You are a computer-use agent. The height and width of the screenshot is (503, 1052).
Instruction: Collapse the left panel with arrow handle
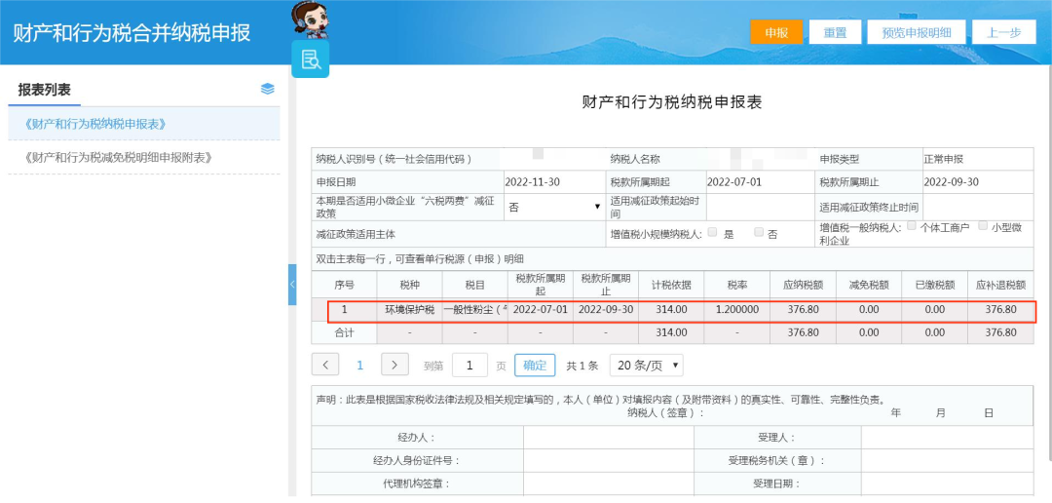(292, 285)
